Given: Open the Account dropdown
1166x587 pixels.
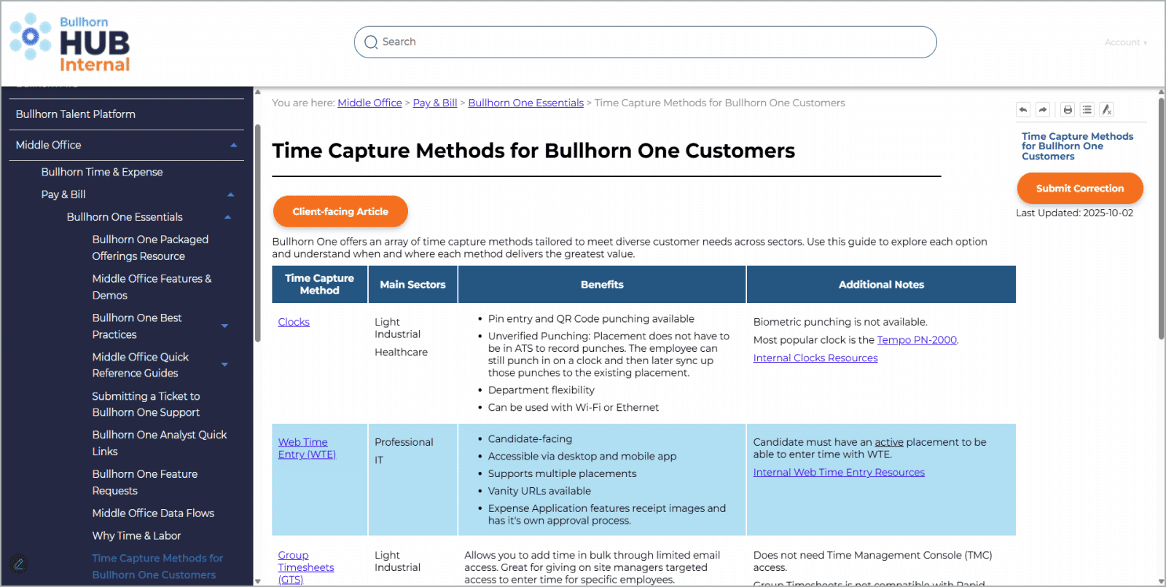Looking at the screenshot, I should (x=1125, y=42).
